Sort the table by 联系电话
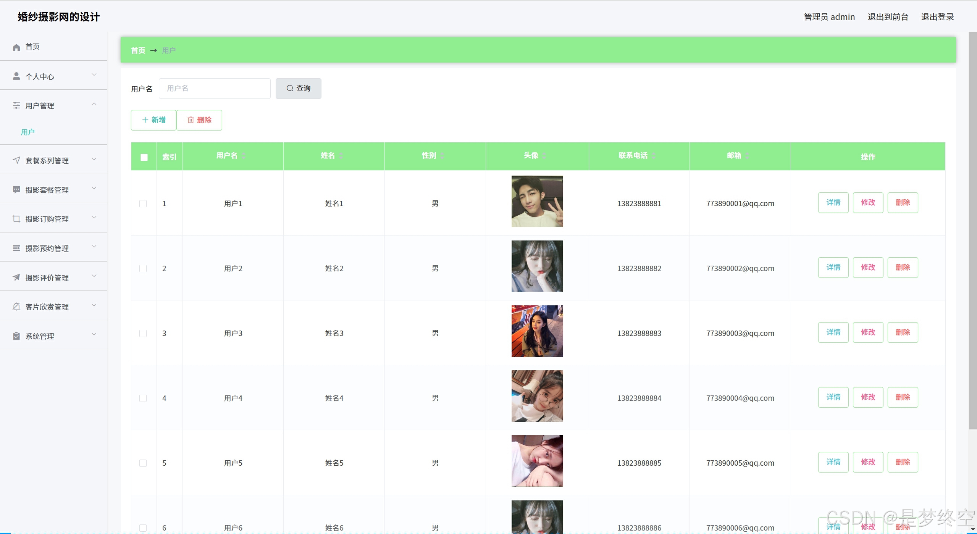The width and height of the screenshot is (977, 534). (x=654, y=155)
